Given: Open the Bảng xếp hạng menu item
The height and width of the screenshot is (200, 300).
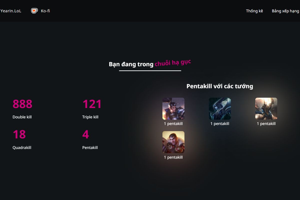Looking at the screenshot, I should (x=285, y=11).
